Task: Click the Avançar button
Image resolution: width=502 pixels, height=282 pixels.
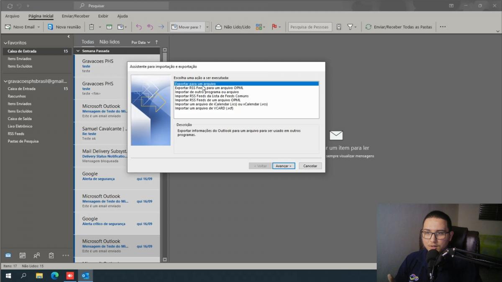Action: click(284, 166)
